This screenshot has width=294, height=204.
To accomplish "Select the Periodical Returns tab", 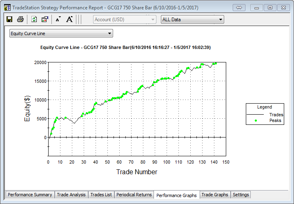I will click(134, 195).
